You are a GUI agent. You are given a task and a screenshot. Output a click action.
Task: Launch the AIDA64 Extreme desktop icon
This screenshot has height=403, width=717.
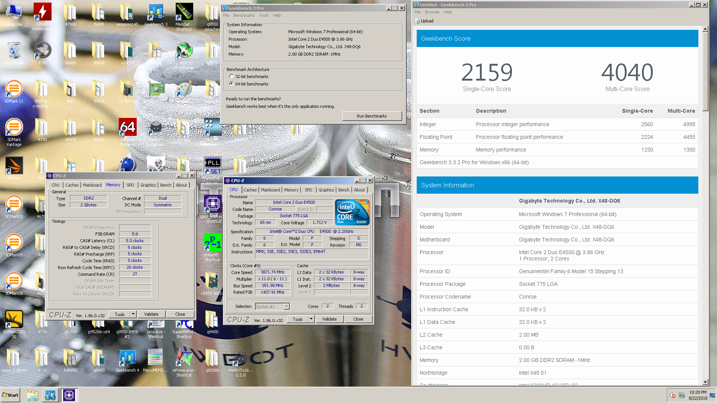tap(127, 132)
